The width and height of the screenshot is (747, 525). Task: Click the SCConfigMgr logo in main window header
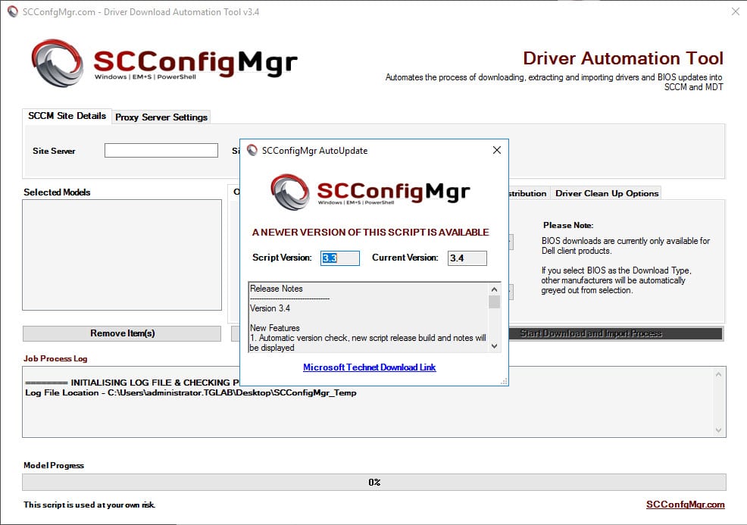pos(164,63)
